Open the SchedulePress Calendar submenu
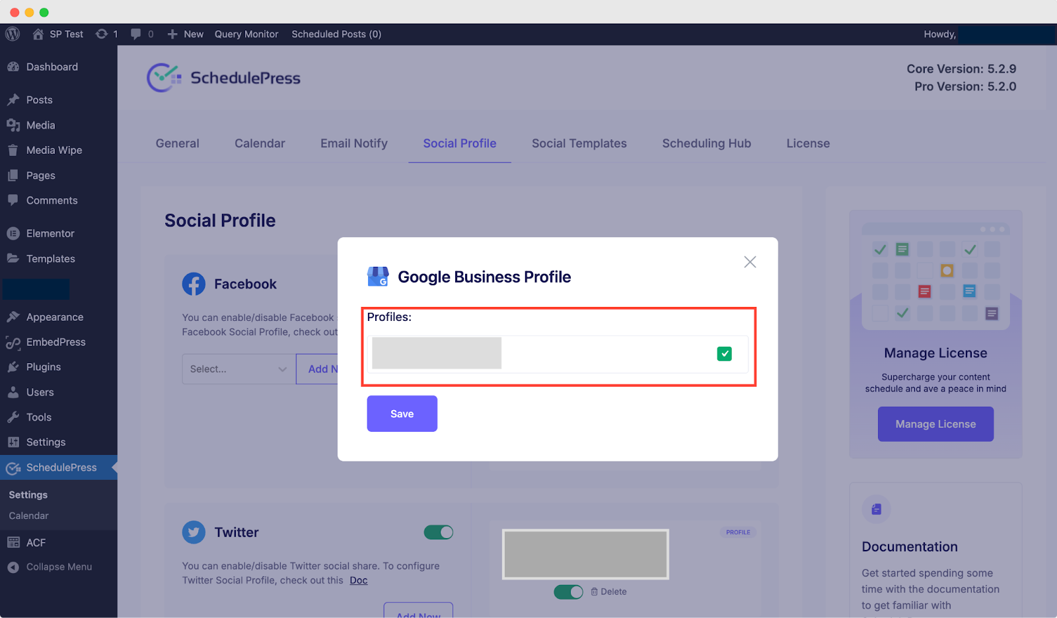The image size is (1057, 618). [x=29, y=516]
